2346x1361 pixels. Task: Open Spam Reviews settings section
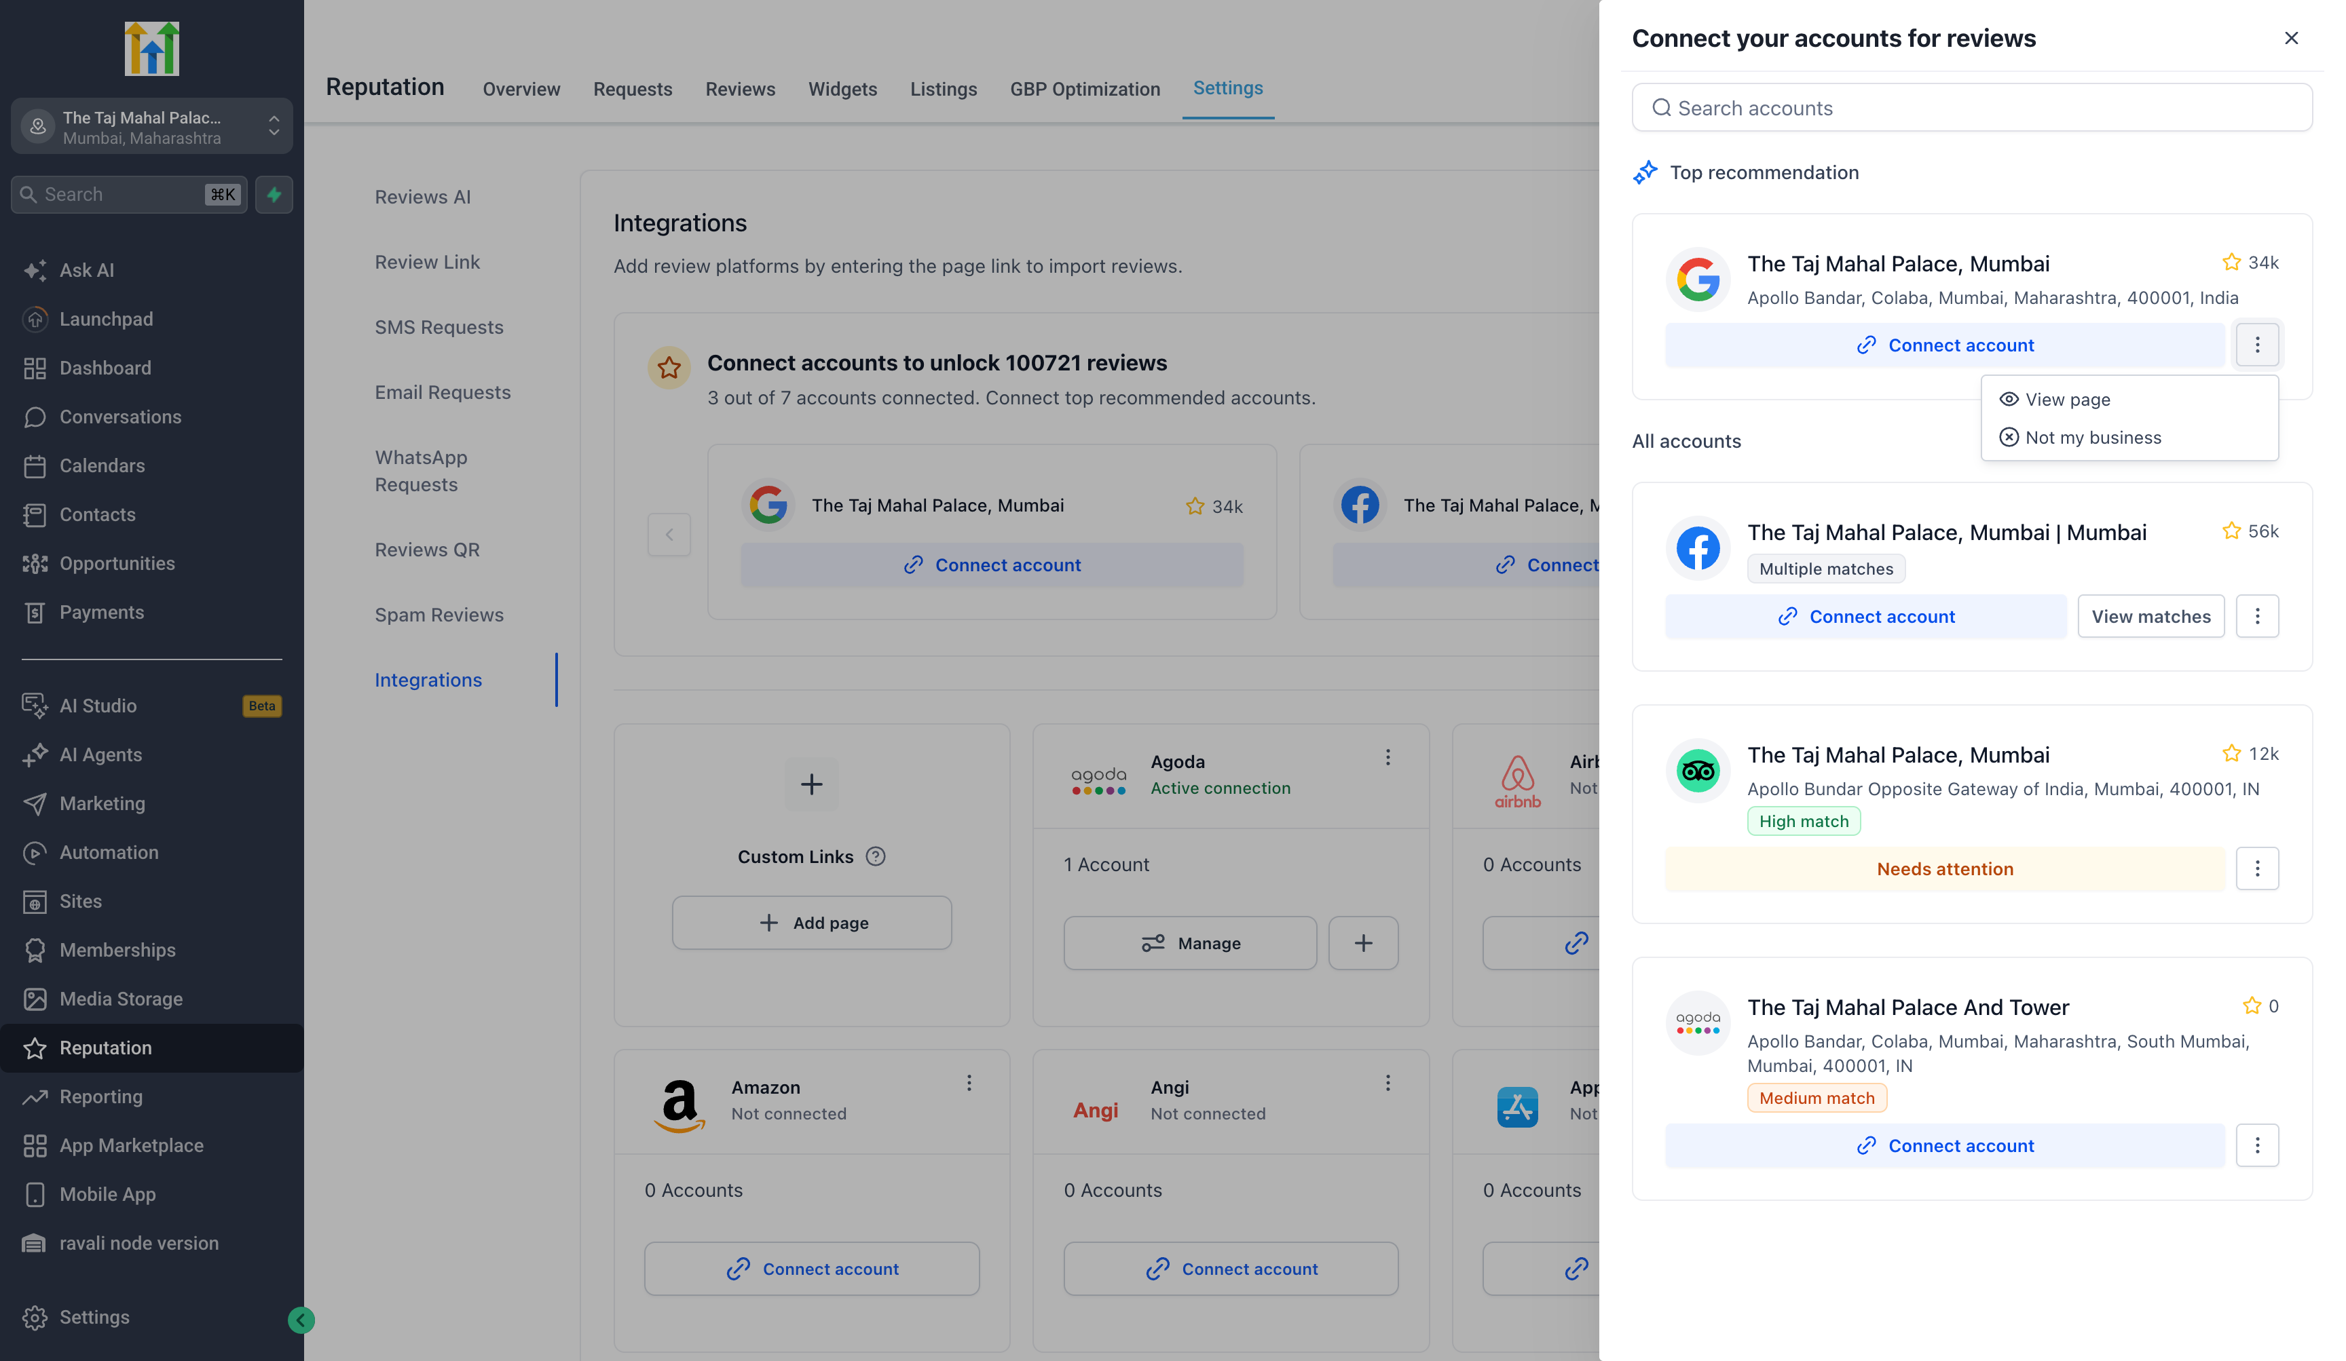tap(439, 615)
